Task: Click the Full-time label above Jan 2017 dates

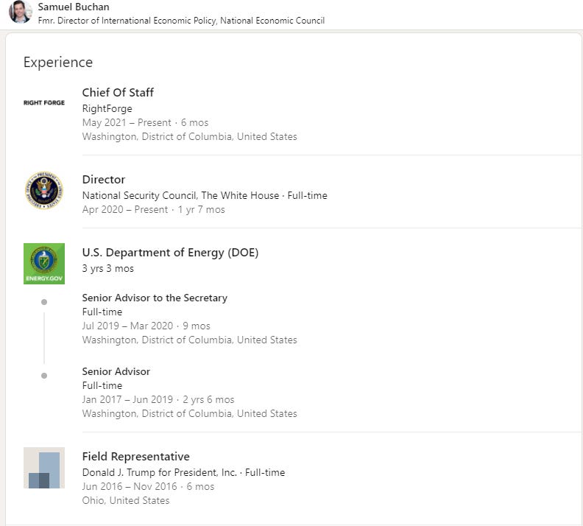Action: tap(102, 385)
